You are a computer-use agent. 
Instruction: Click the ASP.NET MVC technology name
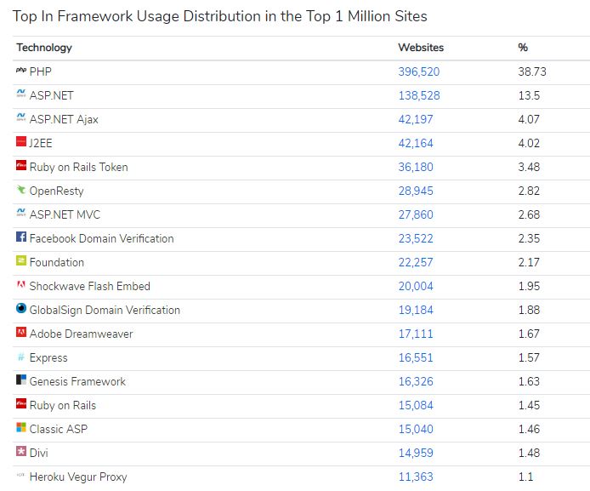tap(65, 214)
